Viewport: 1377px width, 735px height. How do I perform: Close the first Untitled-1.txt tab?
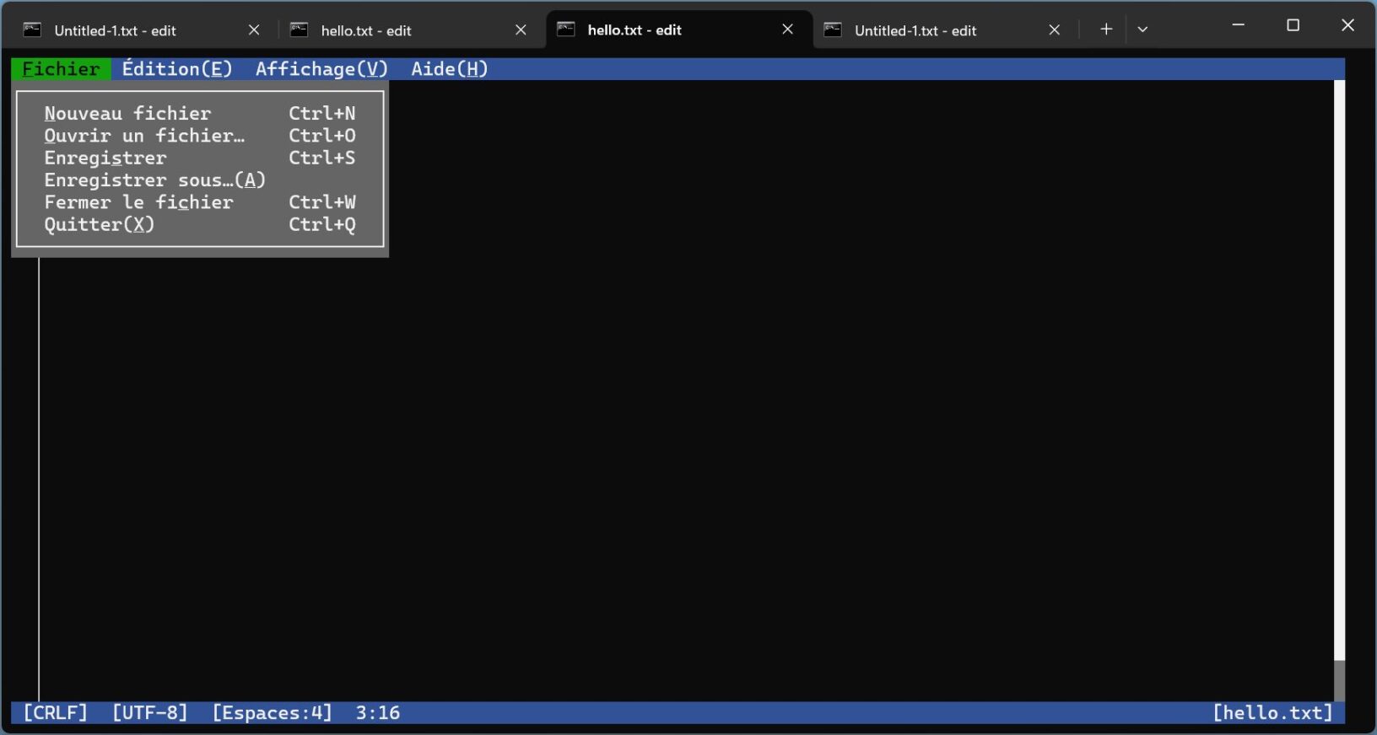(254, 30)
